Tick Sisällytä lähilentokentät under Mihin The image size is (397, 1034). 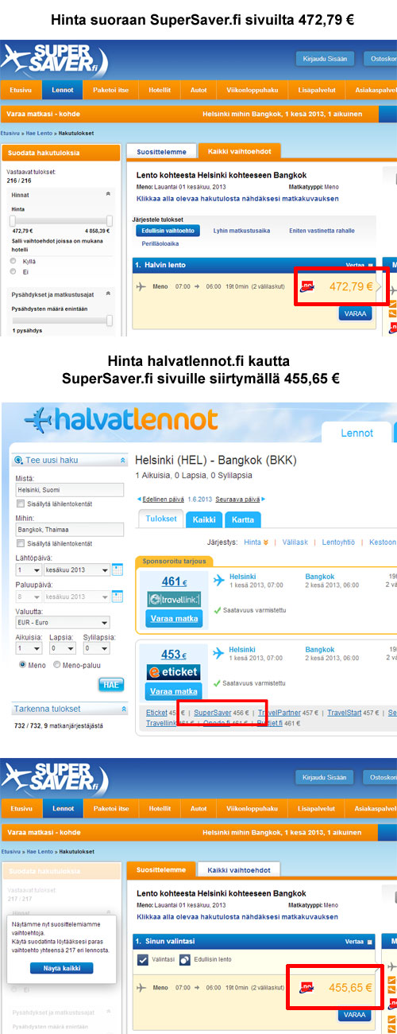tap(20, 542)
